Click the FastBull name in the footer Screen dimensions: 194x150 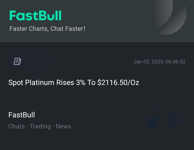(22, 115)
